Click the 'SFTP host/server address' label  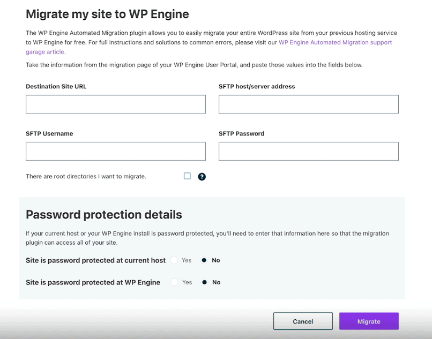257,86
